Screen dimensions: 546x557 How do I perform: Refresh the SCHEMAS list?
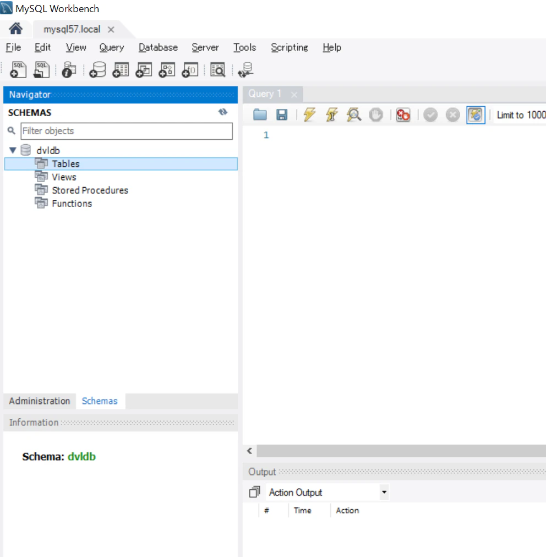tap(223, 112)
